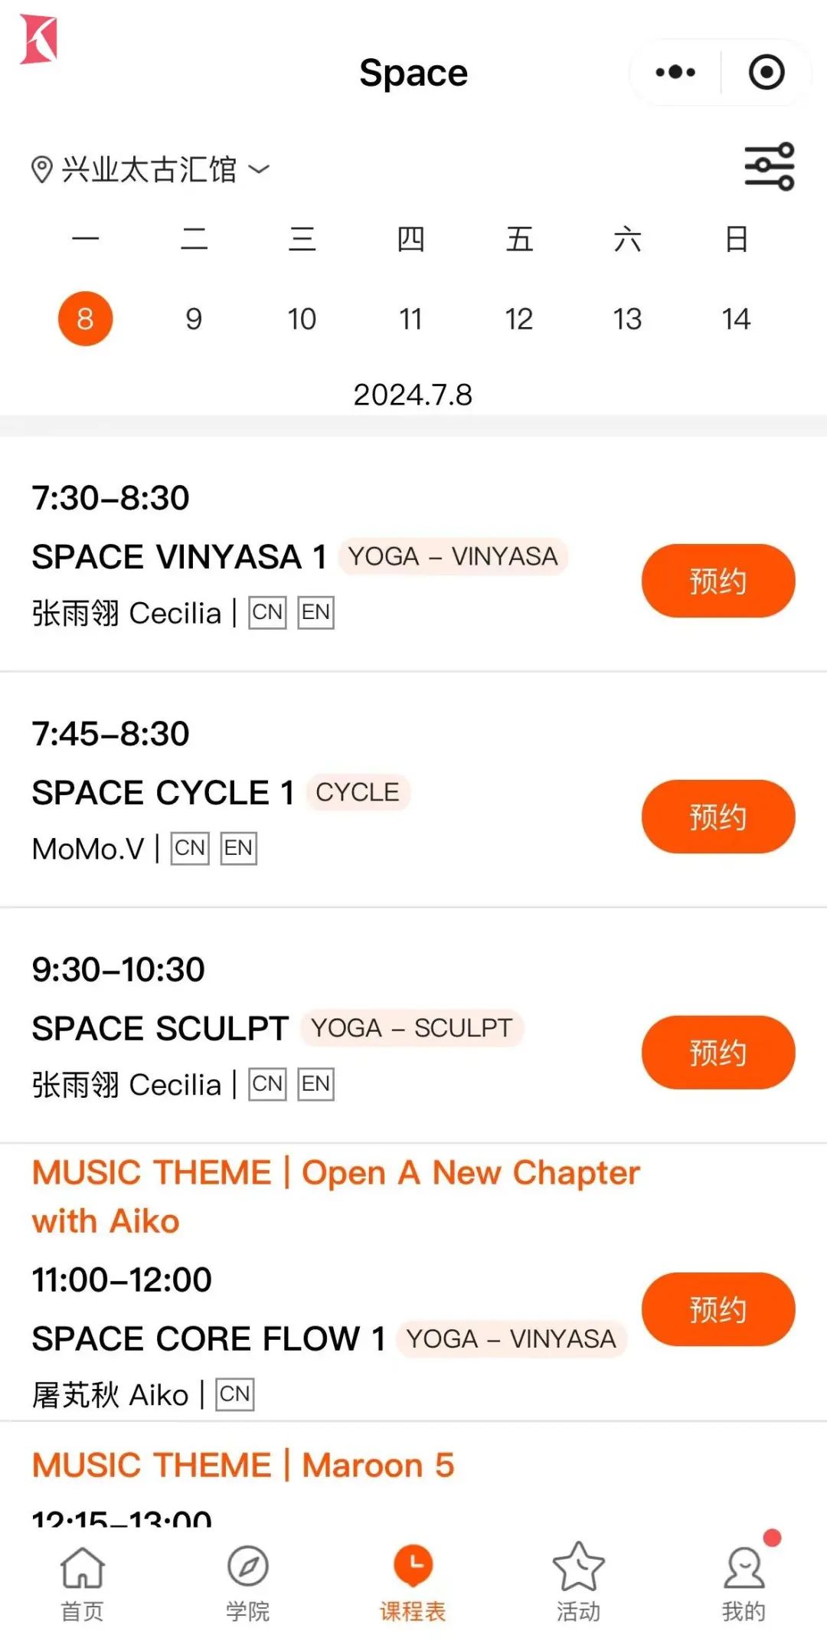Select date 11 in the week calendar
The width and height of the screenshot is (827, 1641).
410,319
